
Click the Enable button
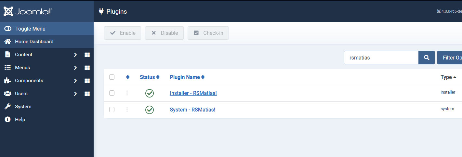coord(123,33)
